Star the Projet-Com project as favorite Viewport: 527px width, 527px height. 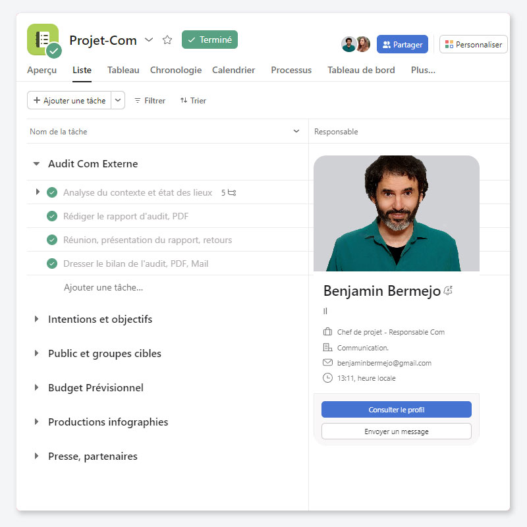click(x=167, y=40)
